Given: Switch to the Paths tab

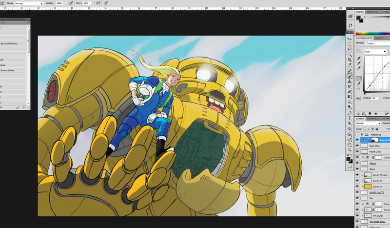Looking at the screenshot, I should click(x=386, y=119).
